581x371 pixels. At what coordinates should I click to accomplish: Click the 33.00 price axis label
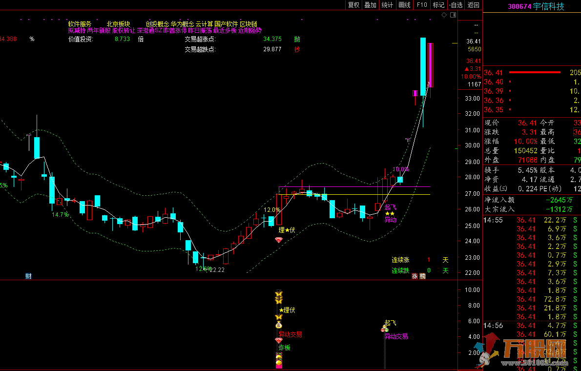[x=473, y=99]
